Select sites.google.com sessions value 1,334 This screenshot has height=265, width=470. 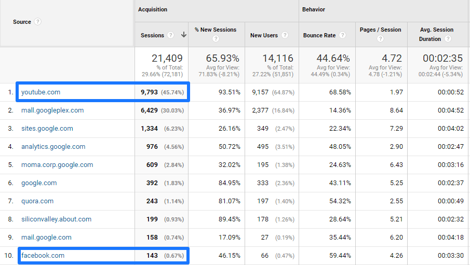[149, 129]
